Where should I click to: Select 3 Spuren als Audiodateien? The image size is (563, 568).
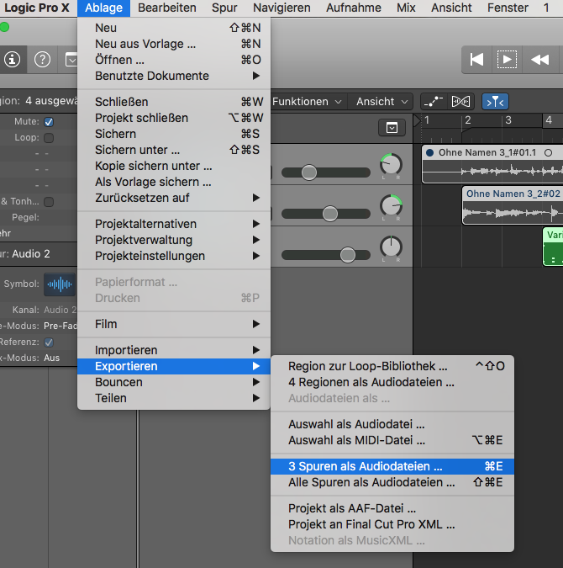click(x=392, y=466)
